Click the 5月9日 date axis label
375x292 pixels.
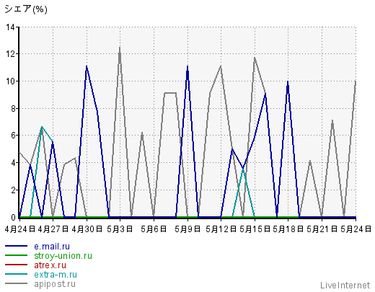coord(187,229)
